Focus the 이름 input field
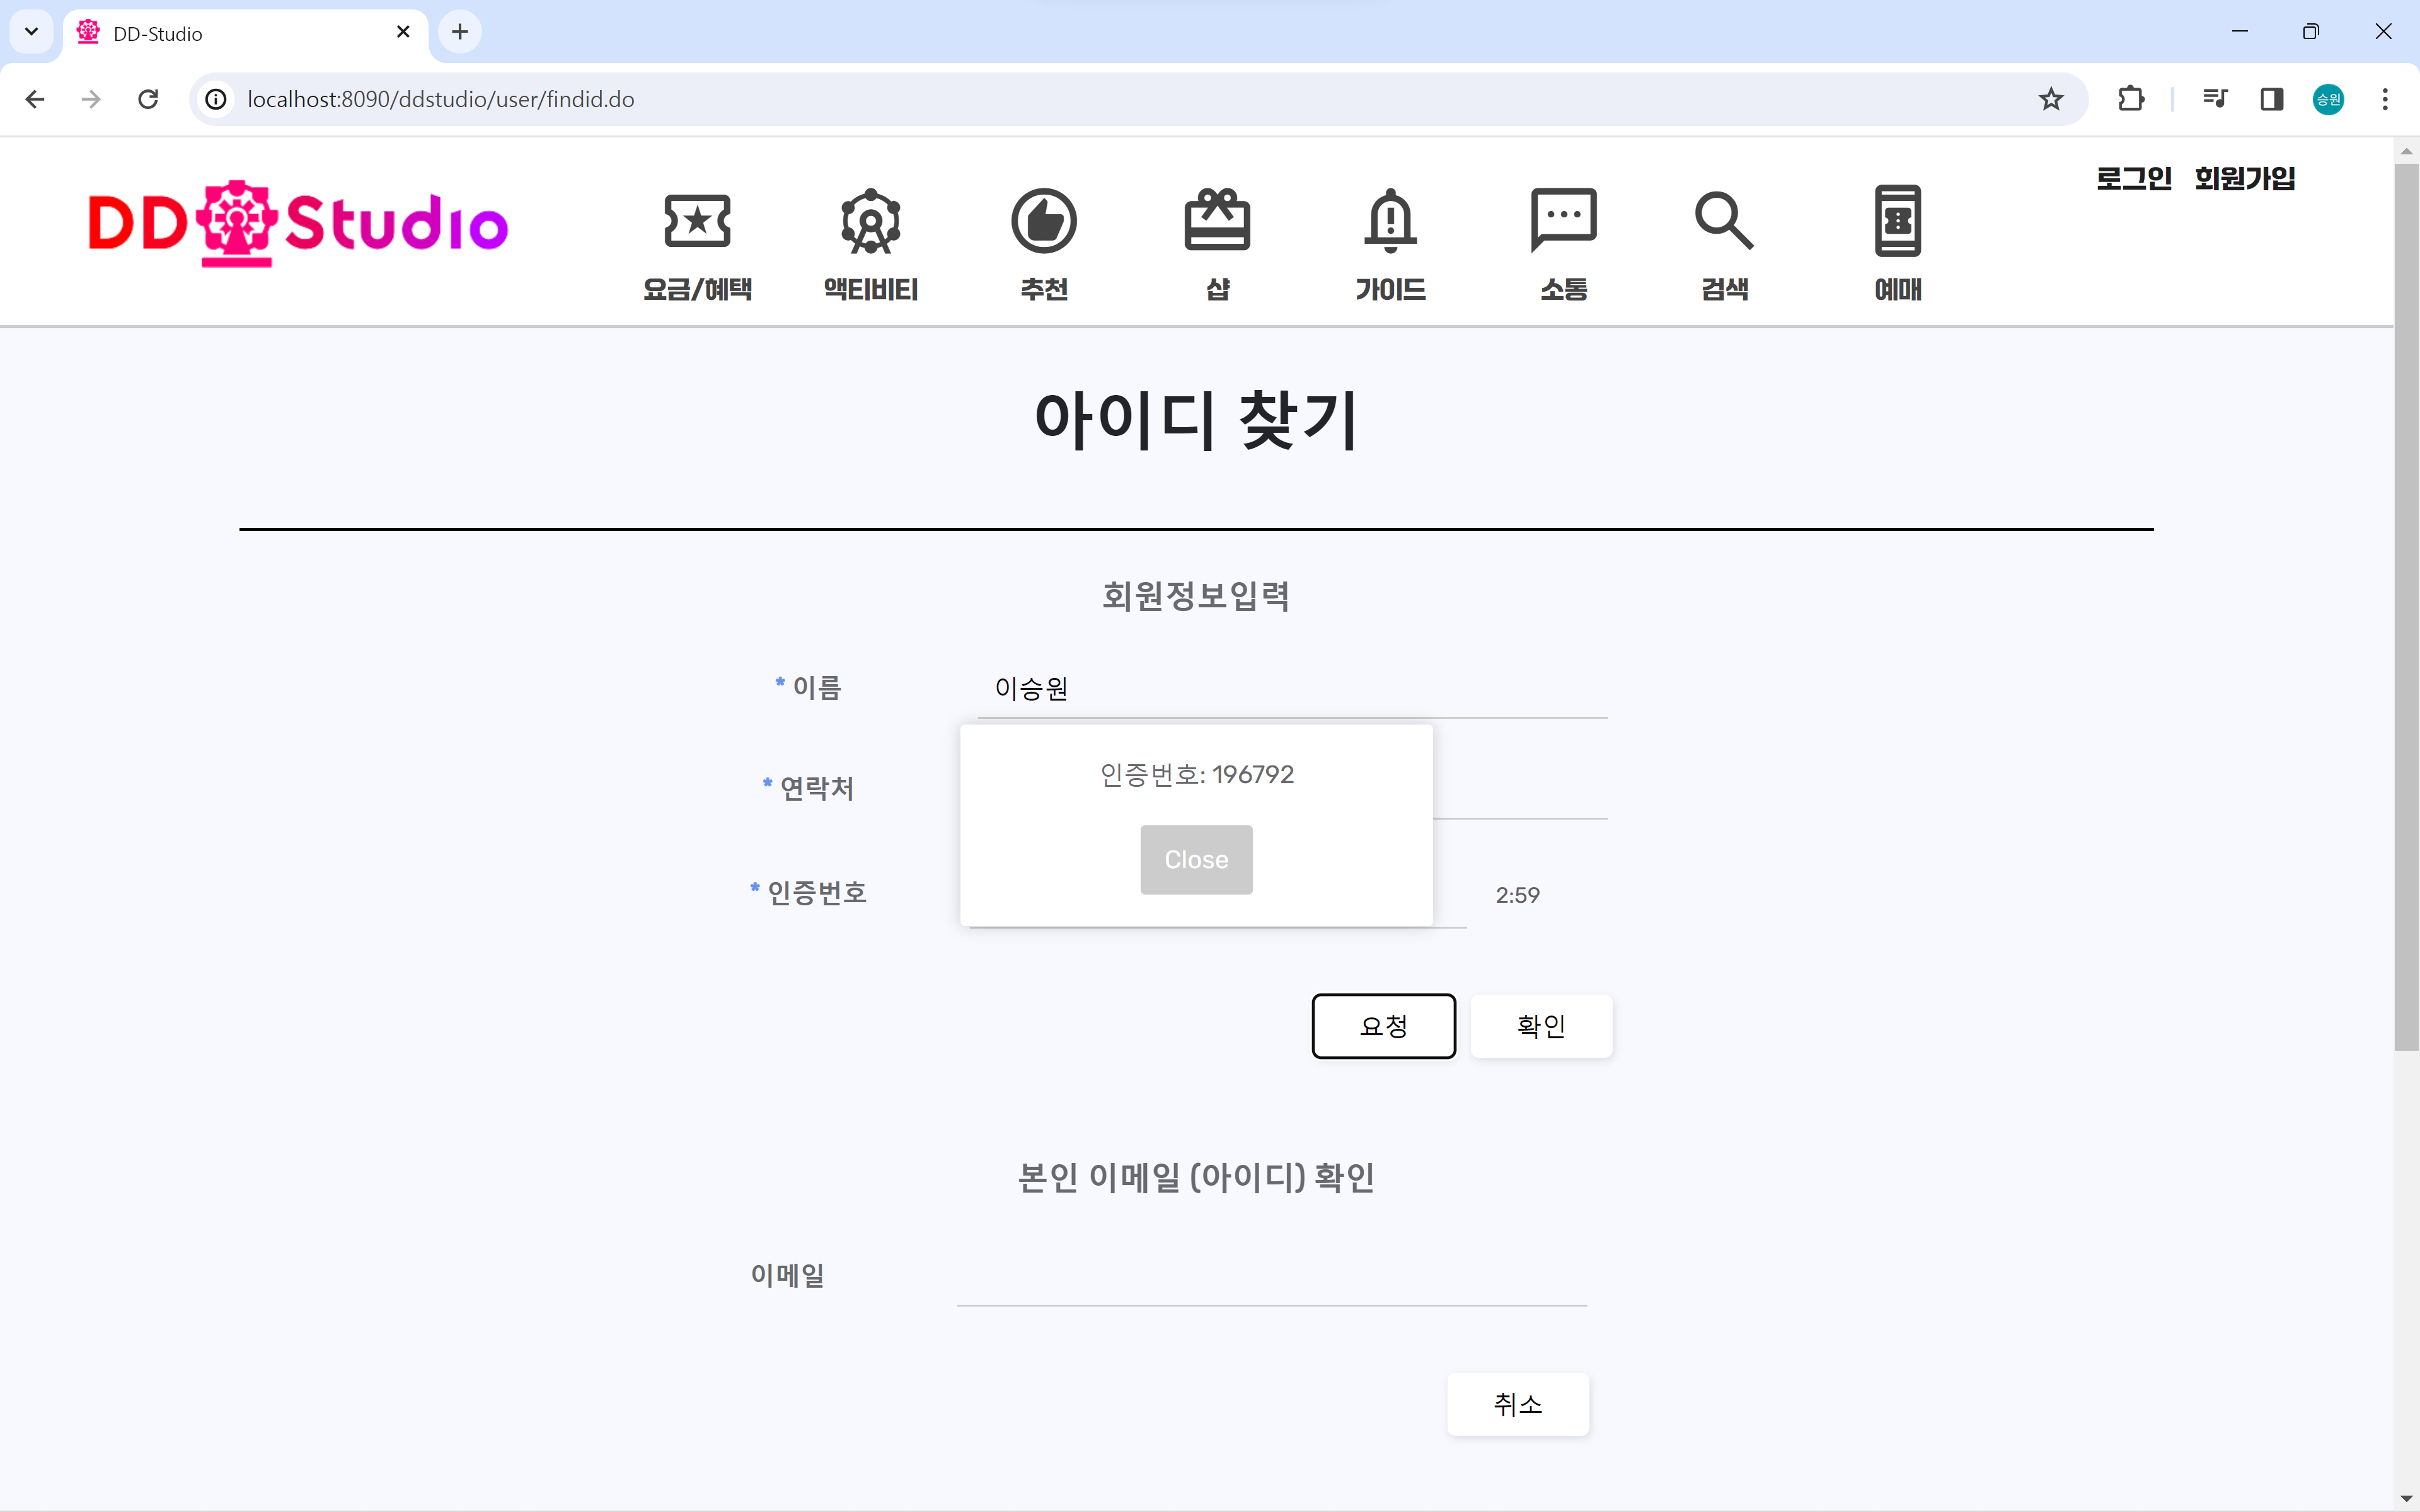Image resolution: width=2420 pixels, height=1512 pixels. pos(1292,689)
